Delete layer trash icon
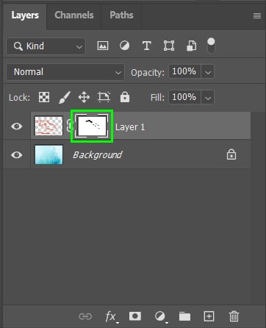The height and width of the screenshot is (328, 266). coord(234,316)
